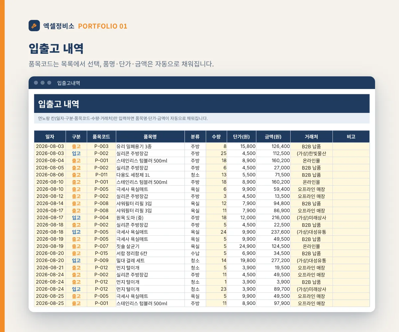Click the 단가(원) column header
The image size is (399, 332).
[242, 136]
